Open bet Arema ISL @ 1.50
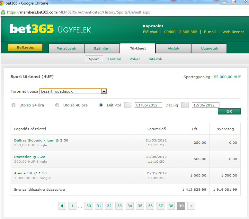 coord(30,173)
